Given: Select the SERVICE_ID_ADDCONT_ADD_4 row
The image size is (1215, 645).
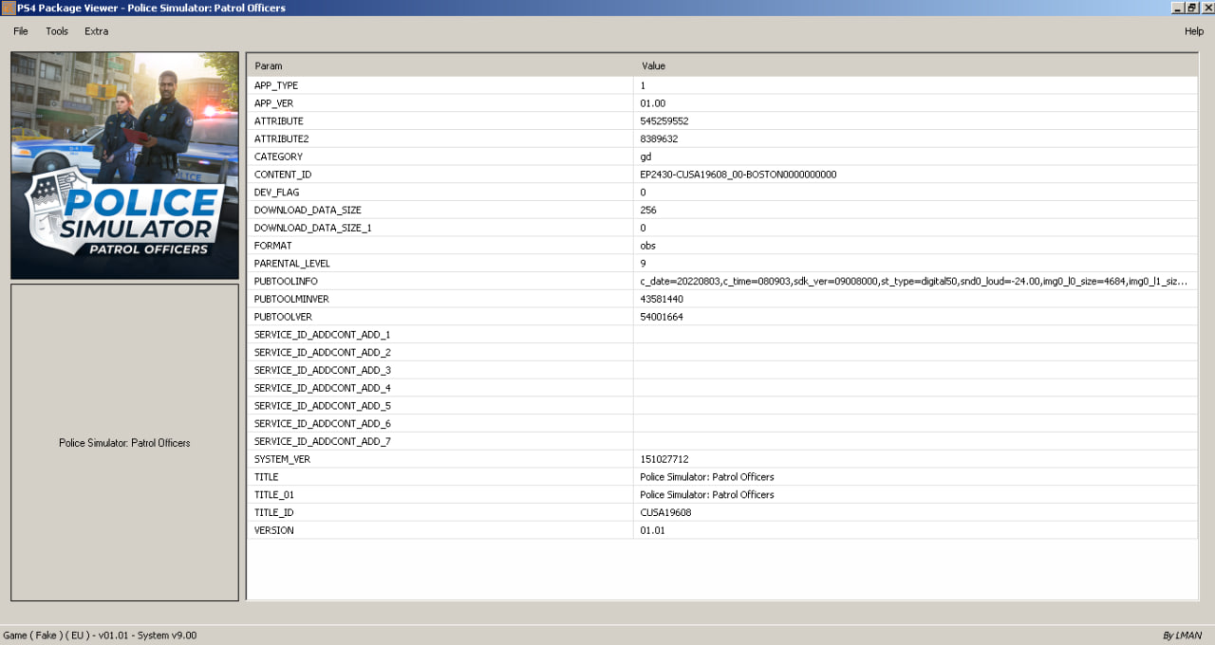Looking at the screenshot, I should tap(722, 388).
